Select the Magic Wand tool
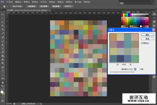The height and width of the screenshot is (105, 157). [x=3, y=26]
